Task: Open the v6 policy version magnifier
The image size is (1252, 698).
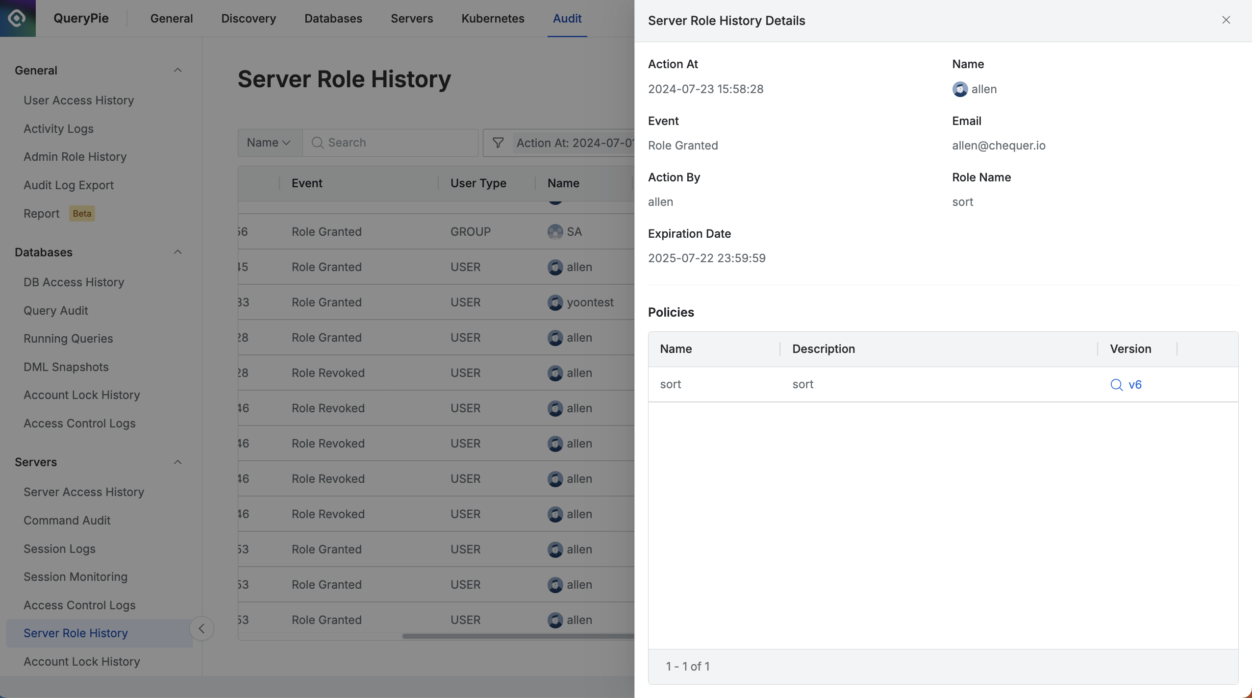Action: (1116, 385)
